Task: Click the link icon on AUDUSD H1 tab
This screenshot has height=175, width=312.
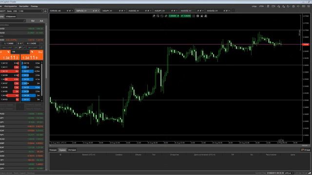Action: coord(146,11)
